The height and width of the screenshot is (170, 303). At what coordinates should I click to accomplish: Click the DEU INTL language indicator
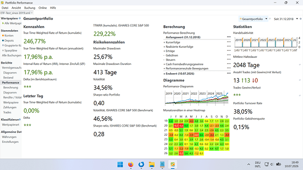pos(258,164)
